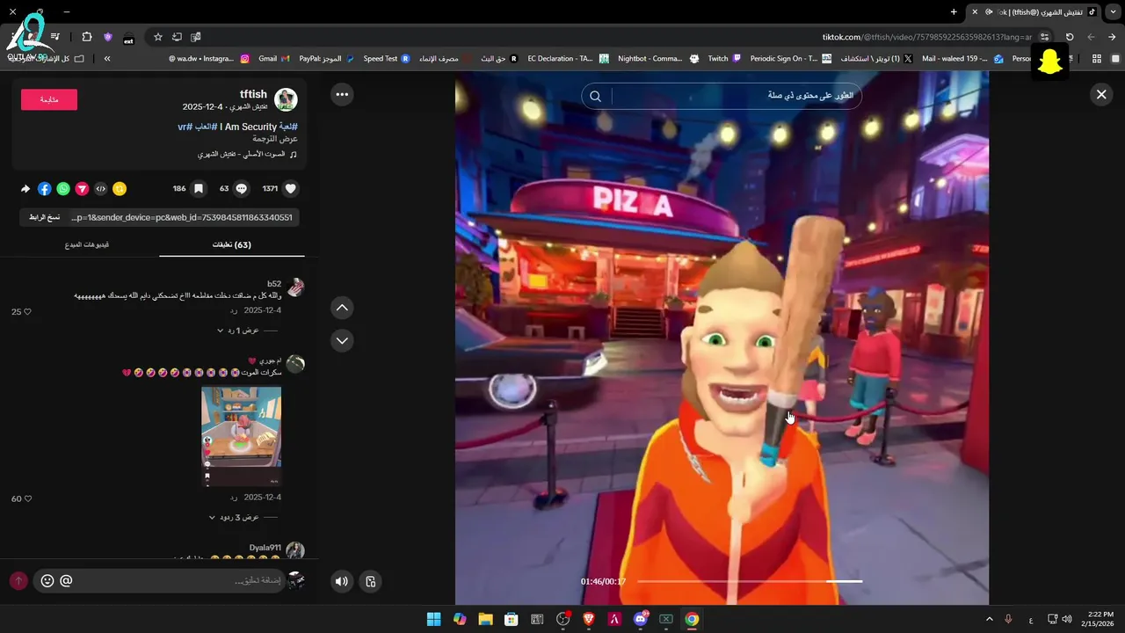Image resolution: width=1125 pixels, height=633 pixels.
Task: Open more share options arrow
Action: 25,188
